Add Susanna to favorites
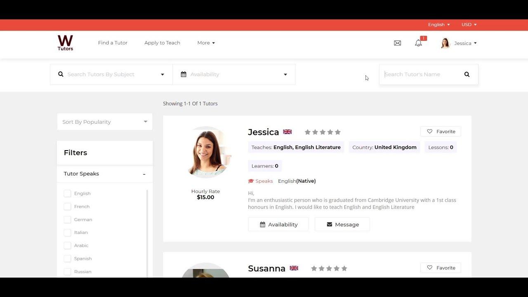This screenshot has height=297, width=528. (x=441, y=268)
